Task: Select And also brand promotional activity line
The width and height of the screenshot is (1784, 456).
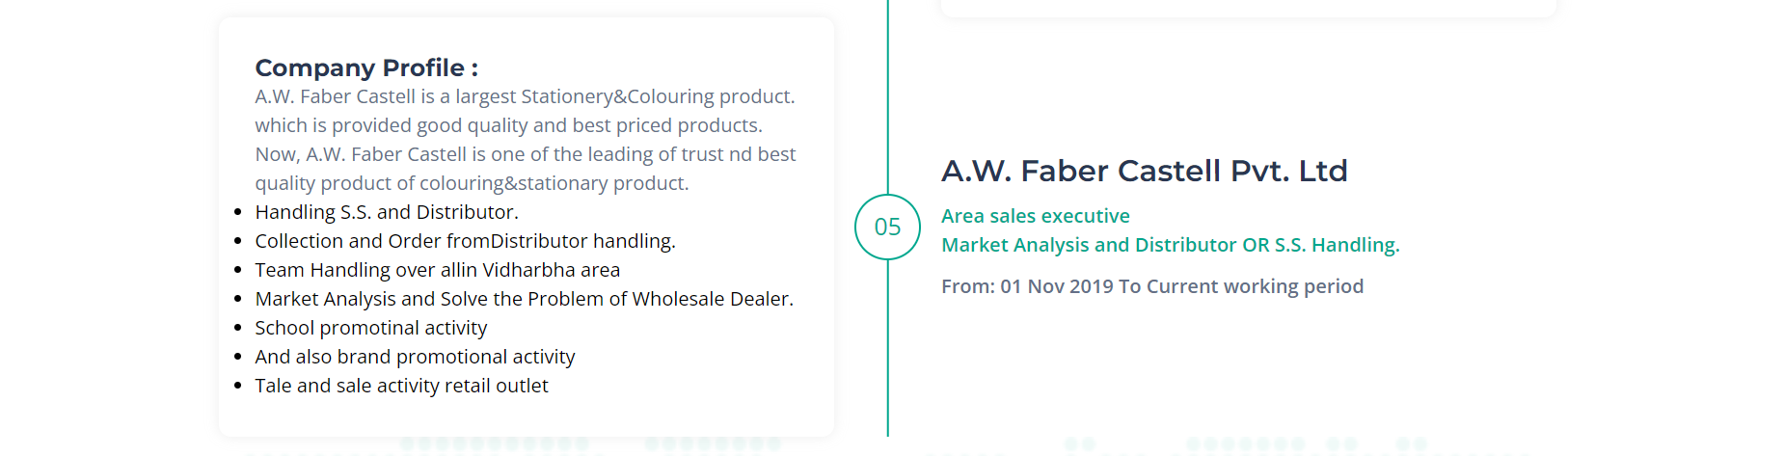Action: (415, 357)
